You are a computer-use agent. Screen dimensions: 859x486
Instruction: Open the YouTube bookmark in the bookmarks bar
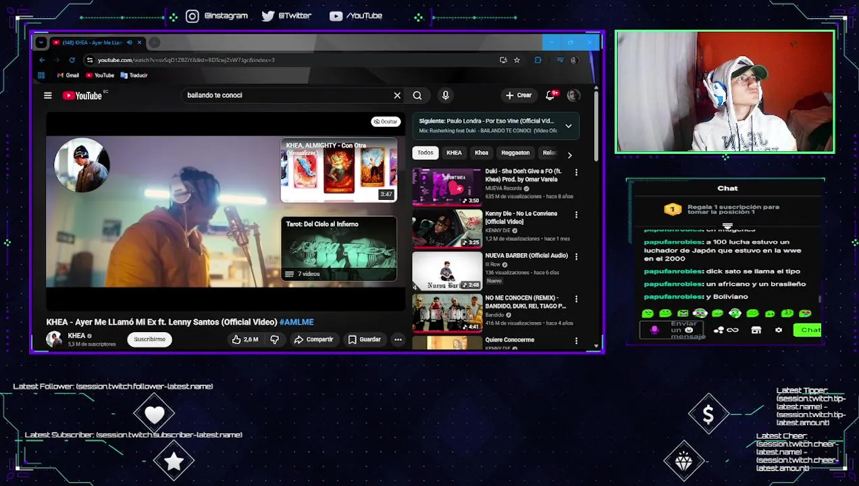click(99, 76)
